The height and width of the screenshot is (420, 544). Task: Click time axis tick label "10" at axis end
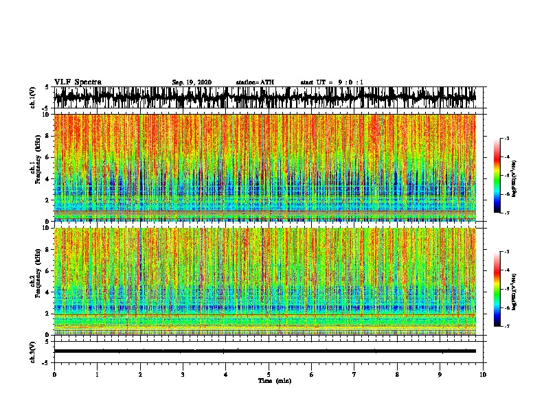click(x=483, y=375)
